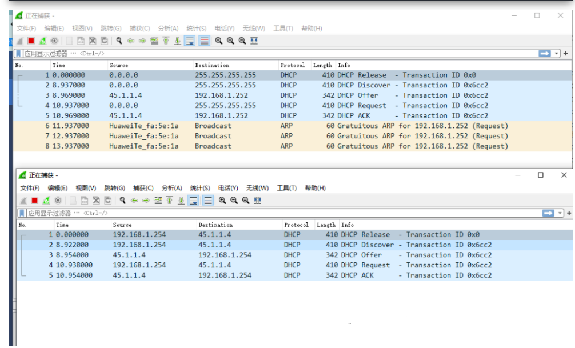Open filter bookmarks in the top window
The width and height of the screenshot is (575, 348).
click(x=18, y=54)
